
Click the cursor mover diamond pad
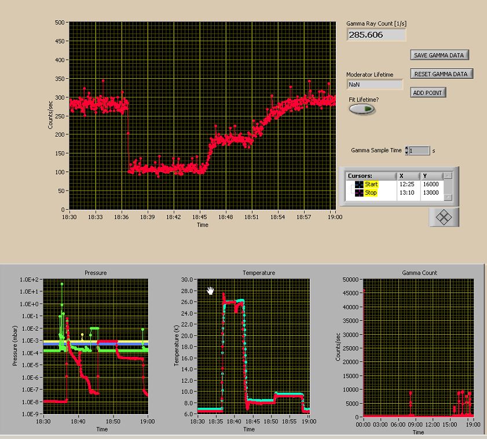pyautogui.click(x=444, y=217)
